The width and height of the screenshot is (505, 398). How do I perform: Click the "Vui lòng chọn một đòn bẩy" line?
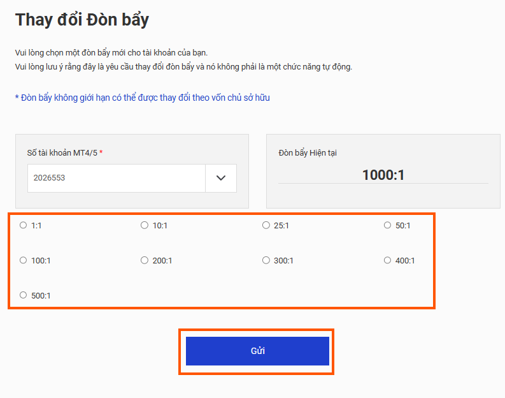click(x=111, y=53)
